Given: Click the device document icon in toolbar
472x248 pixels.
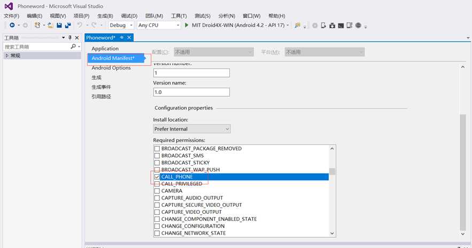Looking at the screenshot, I should click(x=323, y=25).
